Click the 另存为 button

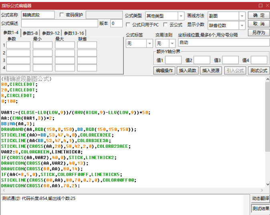(259, 32)
